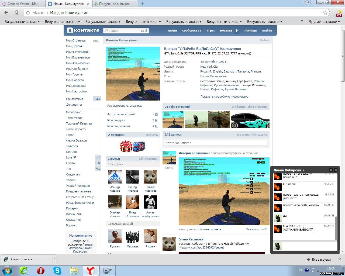The width and height of the screenshot is (345, 276).
Task: Open file explorer folder in taskbar
Action: (74, 271)
